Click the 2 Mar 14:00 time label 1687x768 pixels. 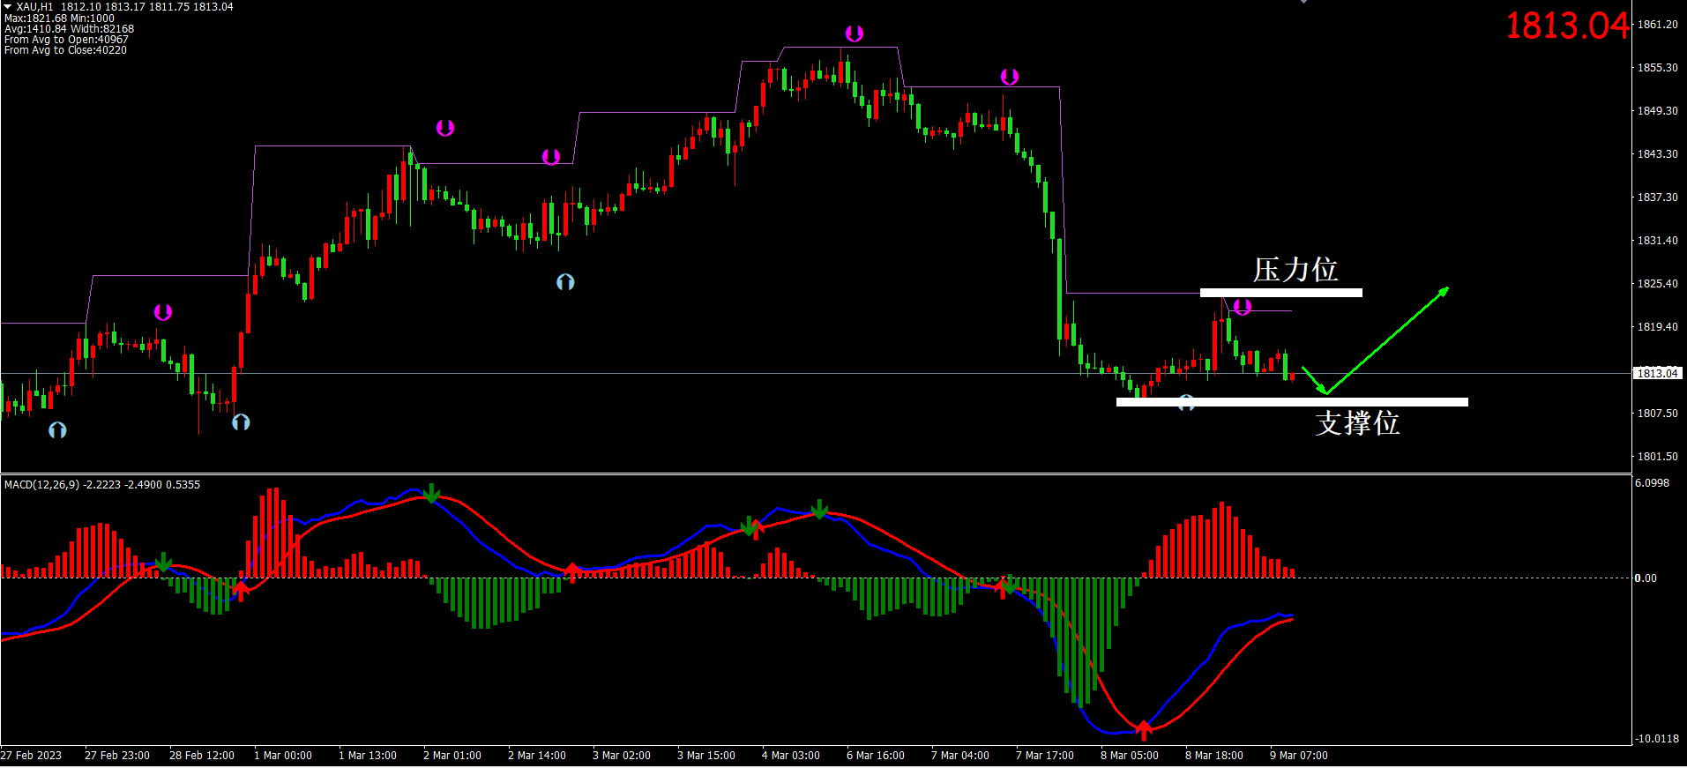[x=537, y=756]
